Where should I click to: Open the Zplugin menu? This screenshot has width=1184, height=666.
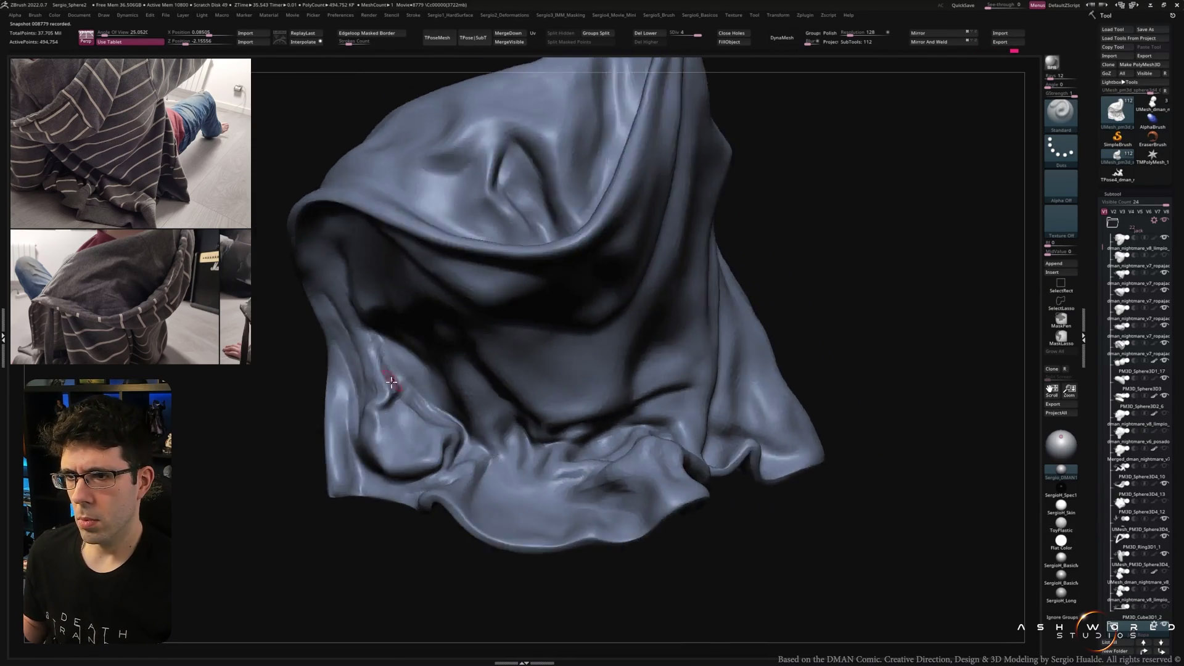click(805, 15)
